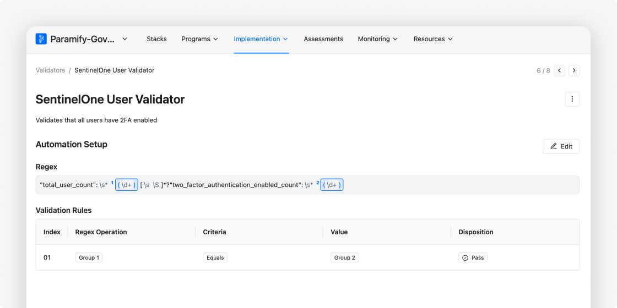Expand the Implementation dropdown menu
The width and height of the screenshot is (617, 308).
261,39
